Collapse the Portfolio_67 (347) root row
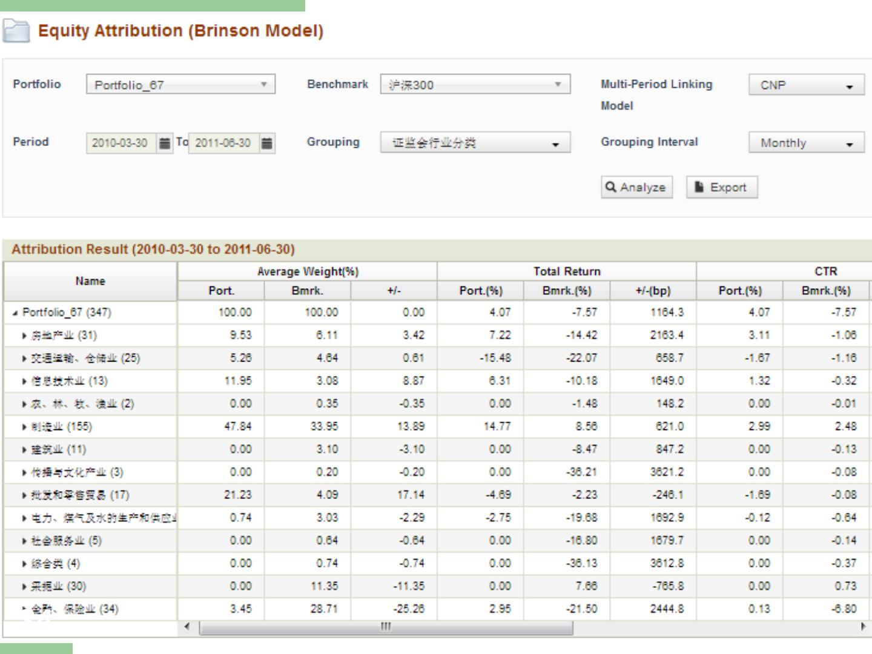872x654 pixels. point(15,313)
